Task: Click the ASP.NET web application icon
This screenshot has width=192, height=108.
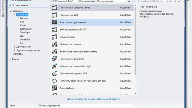Action: pyautogui.click(x=54, y=30)
